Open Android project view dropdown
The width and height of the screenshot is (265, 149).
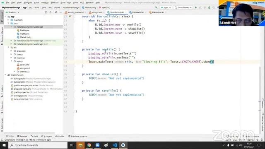12,12
